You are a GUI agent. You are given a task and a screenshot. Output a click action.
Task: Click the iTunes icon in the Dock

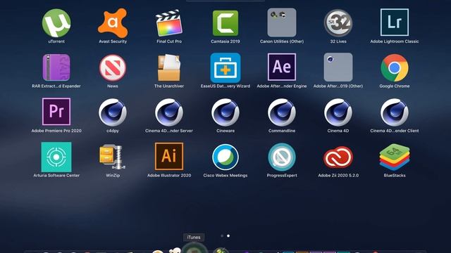coord(194,248)
